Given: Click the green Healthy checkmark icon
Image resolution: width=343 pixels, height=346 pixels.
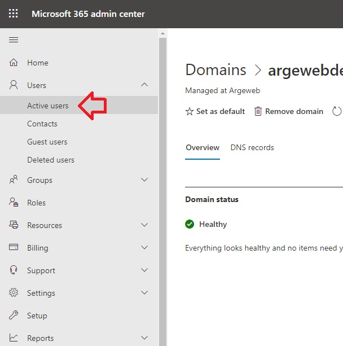Looking at the screenshot, I should [190, 224].
